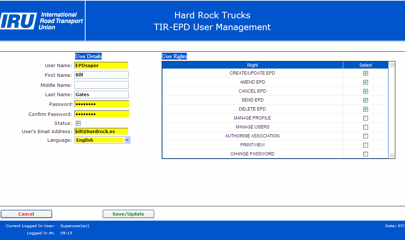Click the Hard Rock Trucks title
The image size is (405, 240).
[x=212, y=15]
